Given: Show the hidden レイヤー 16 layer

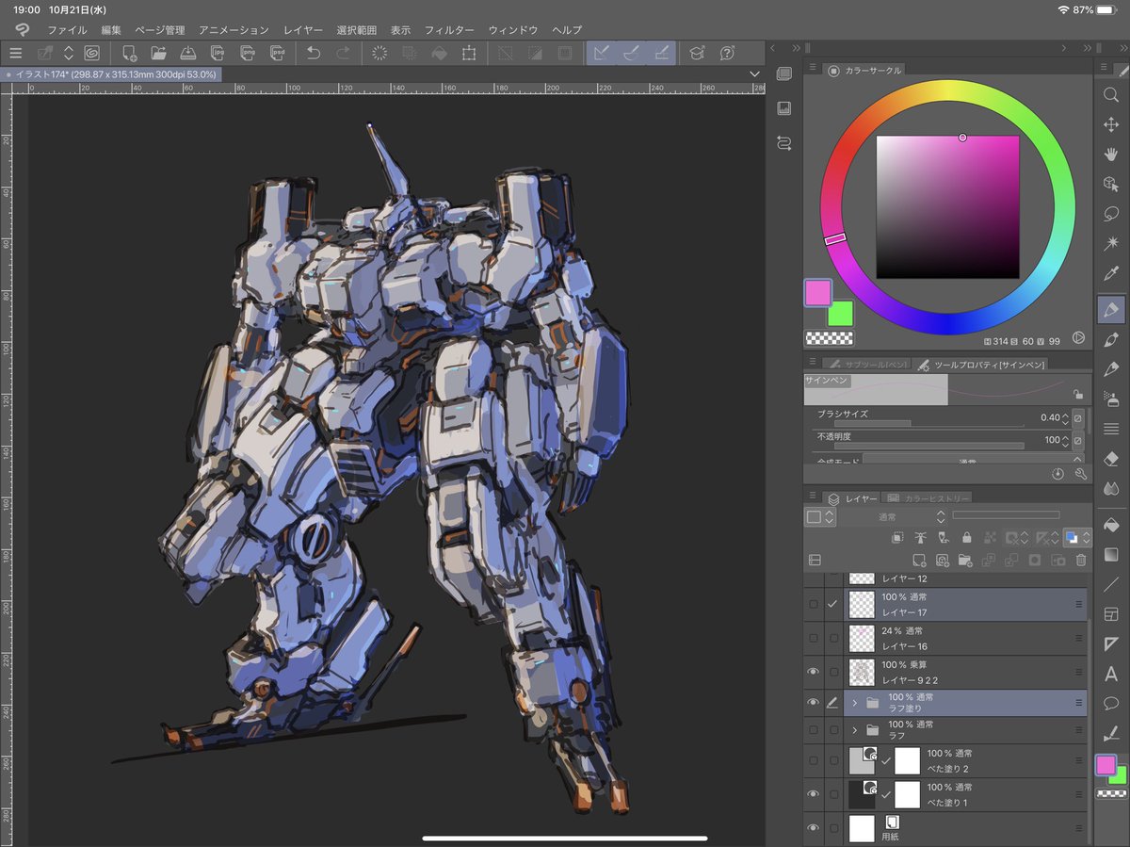Looking at the screenshot, I should coord(813,638).
